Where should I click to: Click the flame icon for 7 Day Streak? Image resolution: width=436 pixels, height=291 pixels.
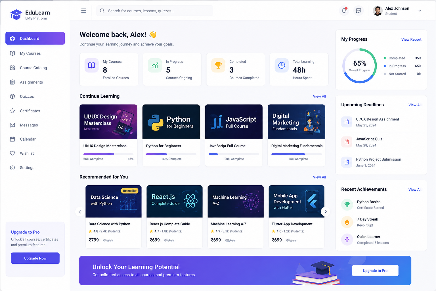tap(347, 222)
